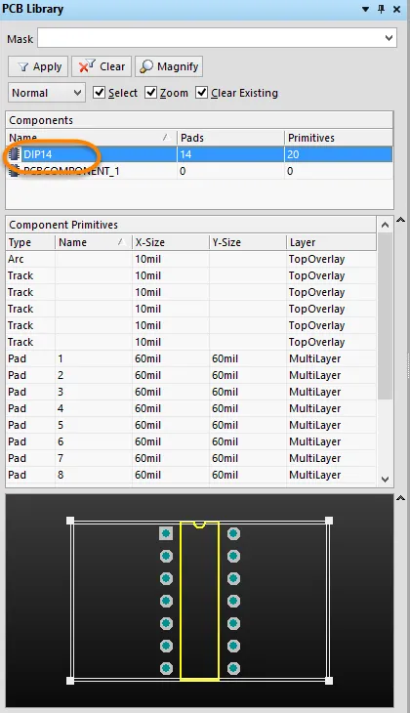
Task: Click the Apply filter button
Action: coord(38,66)
